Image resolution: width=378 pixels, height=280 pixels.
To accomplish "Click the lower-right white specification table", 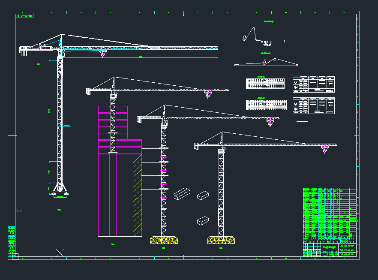I will (313, 106).
